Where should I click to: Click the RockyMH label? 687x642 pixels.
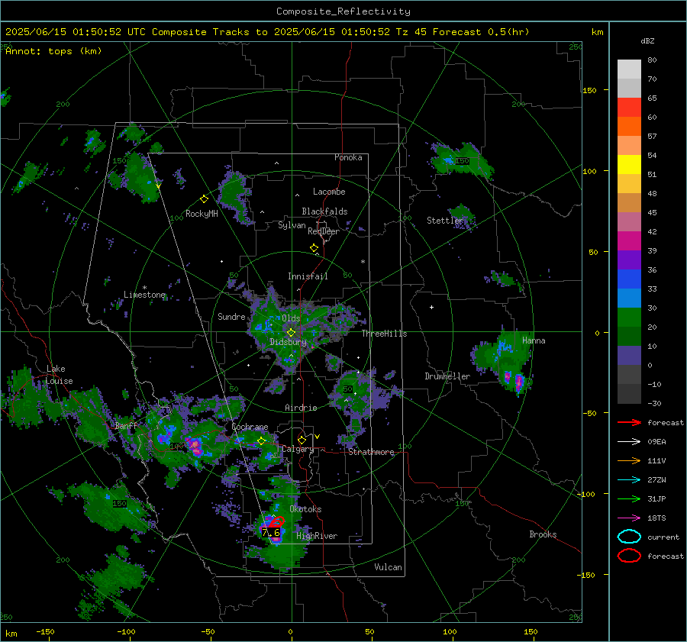[x=202, y=214]
